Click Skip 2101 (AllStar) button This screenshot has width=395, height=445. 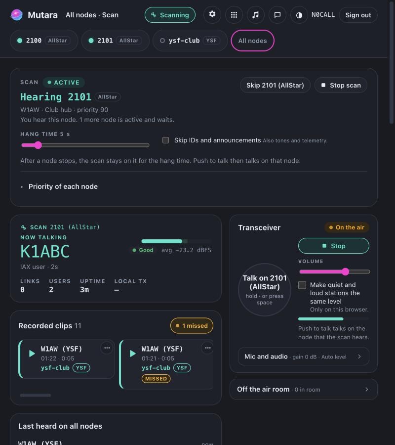tap(275, 85)
